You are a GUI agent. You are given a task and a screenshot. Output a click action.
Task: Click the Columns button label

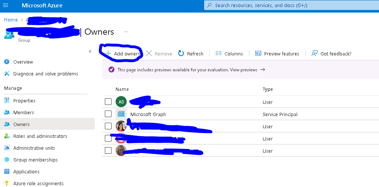tap(233, 54)
